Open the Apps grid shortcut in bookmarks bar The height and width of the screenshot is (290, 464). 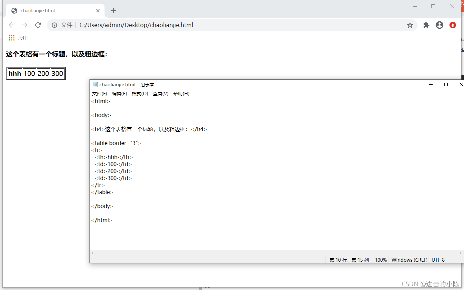tap(12, 38)
